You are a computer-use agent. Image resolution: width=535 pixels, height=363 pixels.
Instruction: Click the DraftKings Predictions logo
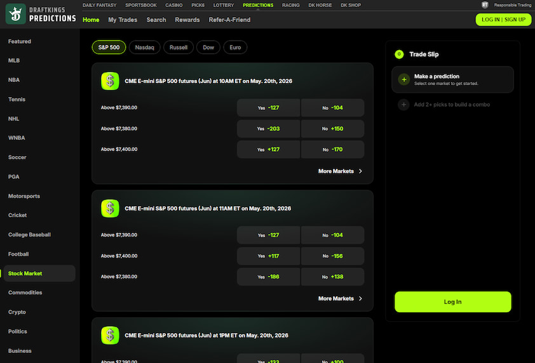[x=41, y=14]
